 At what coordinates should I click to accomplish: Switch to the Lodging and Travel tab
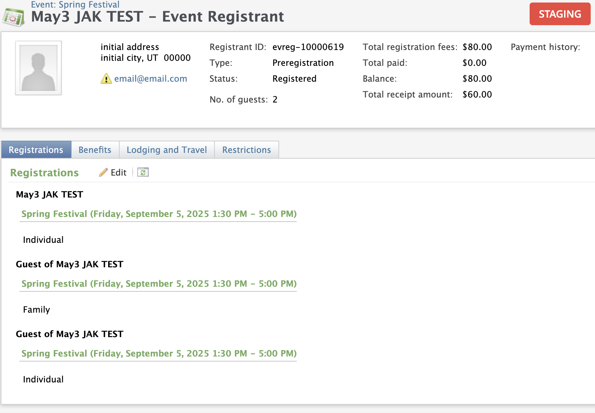(x=166, y=150)
